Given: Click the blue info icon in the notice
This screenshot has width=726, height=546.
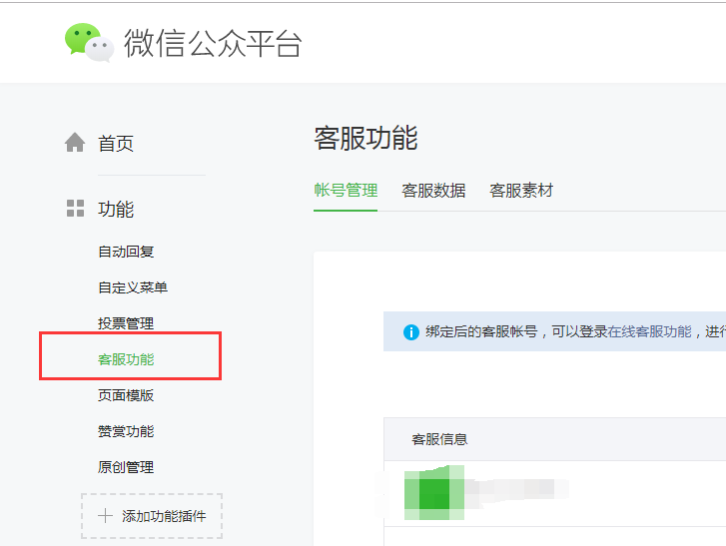Looking at the screenshot, I should coord(410,331).
